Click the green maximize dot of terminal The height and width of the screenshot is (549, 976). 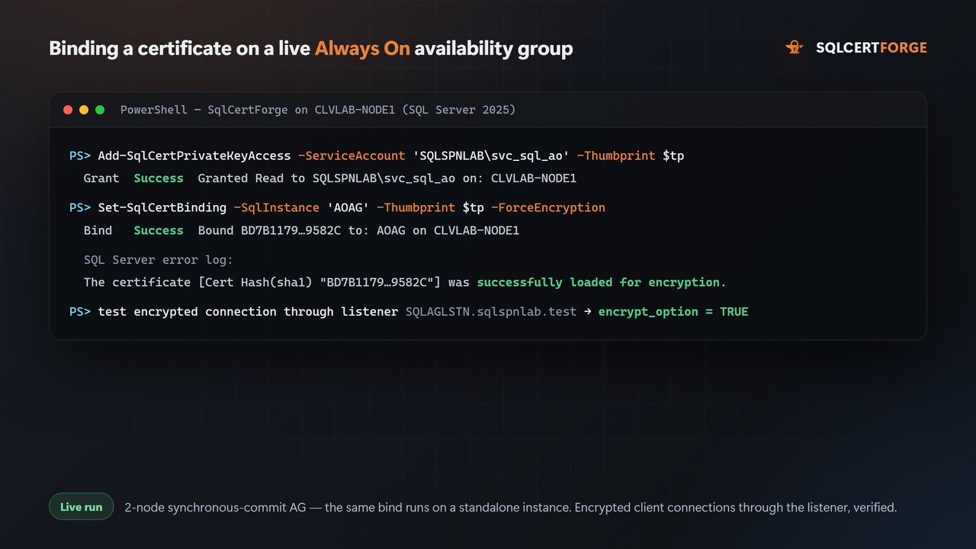coord(100,110)
